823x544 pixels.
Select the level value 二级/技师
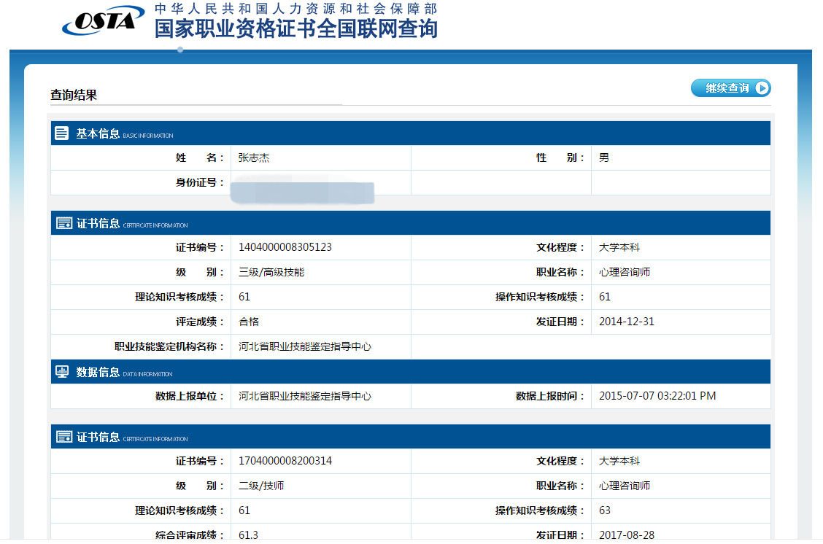click(261, 486)
